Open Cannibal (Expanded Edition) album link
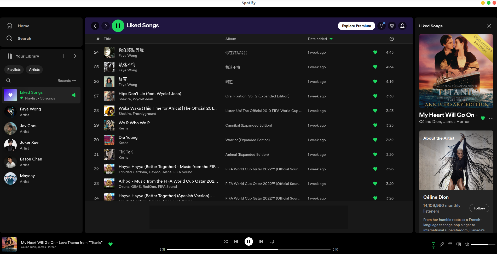 pos(248,125)
